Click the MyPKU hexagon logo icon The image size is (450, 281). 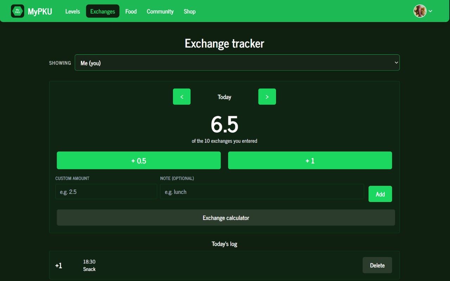18,11
